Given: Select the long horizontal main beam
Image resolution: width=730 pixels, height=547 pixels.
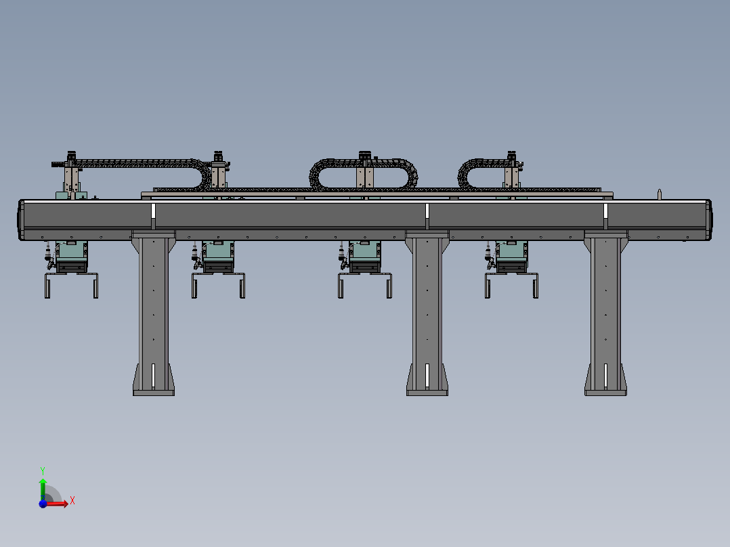Looking at the screenshot, I should [365, 220].
